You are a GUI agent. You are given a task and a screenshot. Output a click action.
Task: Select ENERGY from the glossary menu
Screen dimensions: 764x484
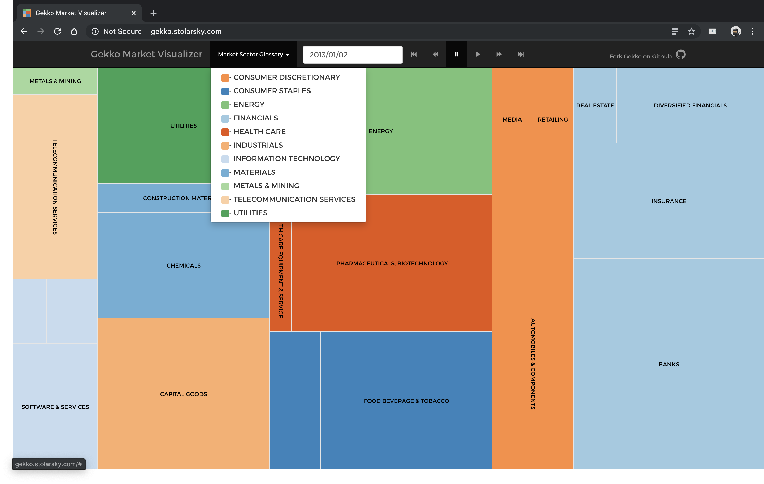249,104
